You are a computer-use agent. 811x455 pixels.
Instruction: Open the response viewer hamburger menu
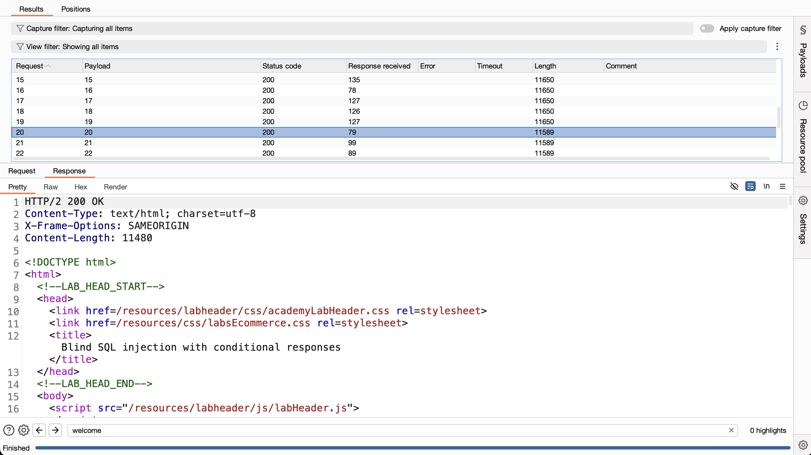click(782, 186)
